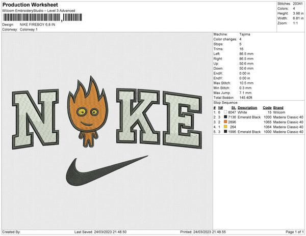The width and height of the screenshot is (306, 236).
Task: Click the Min Stitch value 0.3 mm
Action: [245, 88]
